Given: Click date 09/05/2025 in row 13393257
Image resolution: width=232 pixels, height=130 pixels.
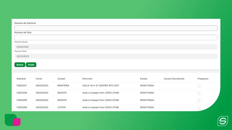Looking at the screenshot, I should 42,86.
